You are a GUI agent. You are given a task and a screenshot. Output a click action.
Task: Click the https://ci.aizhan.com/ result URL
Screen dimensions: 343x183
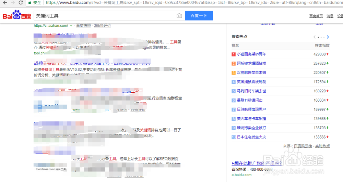pyautogui.click(x=51, y=26)
